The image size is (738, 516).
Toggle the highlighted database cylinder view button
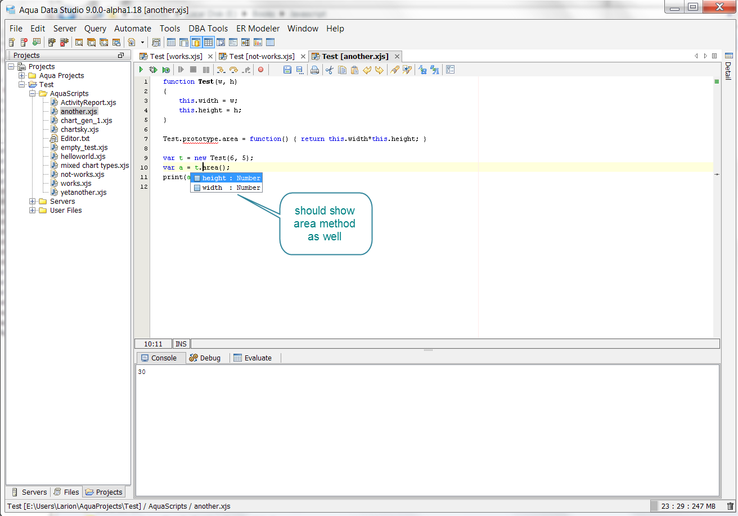(196, 42)
